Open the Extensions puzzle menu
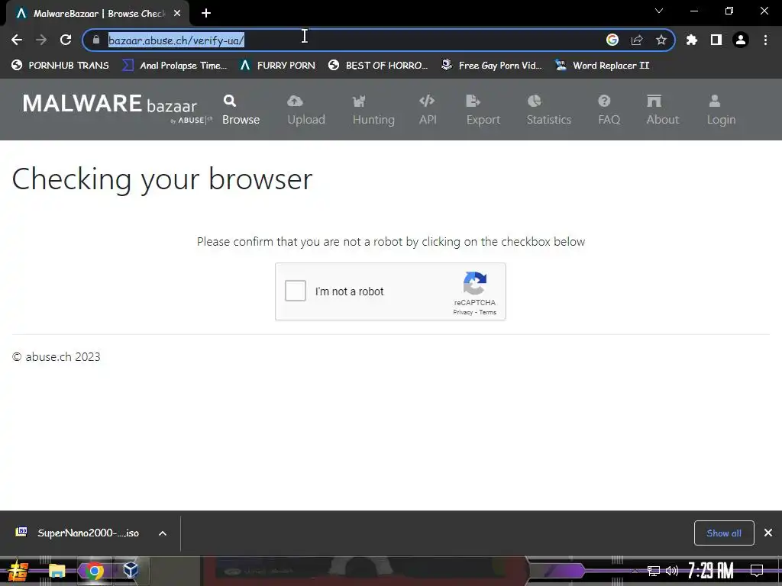This screenshot has width=782, height=586. tap(692, 40)
